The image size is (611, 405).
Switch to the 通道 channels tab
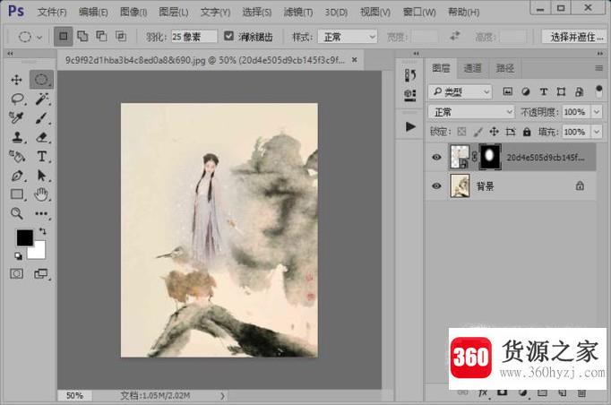click(472, 68)
